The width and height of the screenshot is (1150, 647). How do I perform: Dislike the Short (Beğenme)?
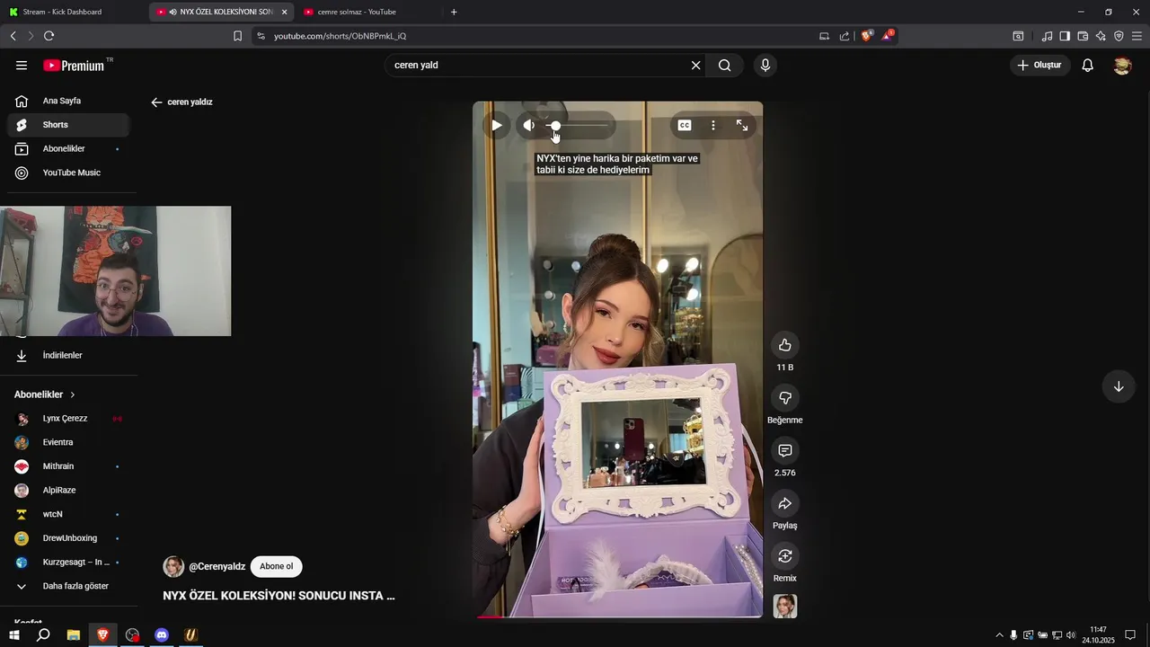pyautogui.click(x=785, y=398)
